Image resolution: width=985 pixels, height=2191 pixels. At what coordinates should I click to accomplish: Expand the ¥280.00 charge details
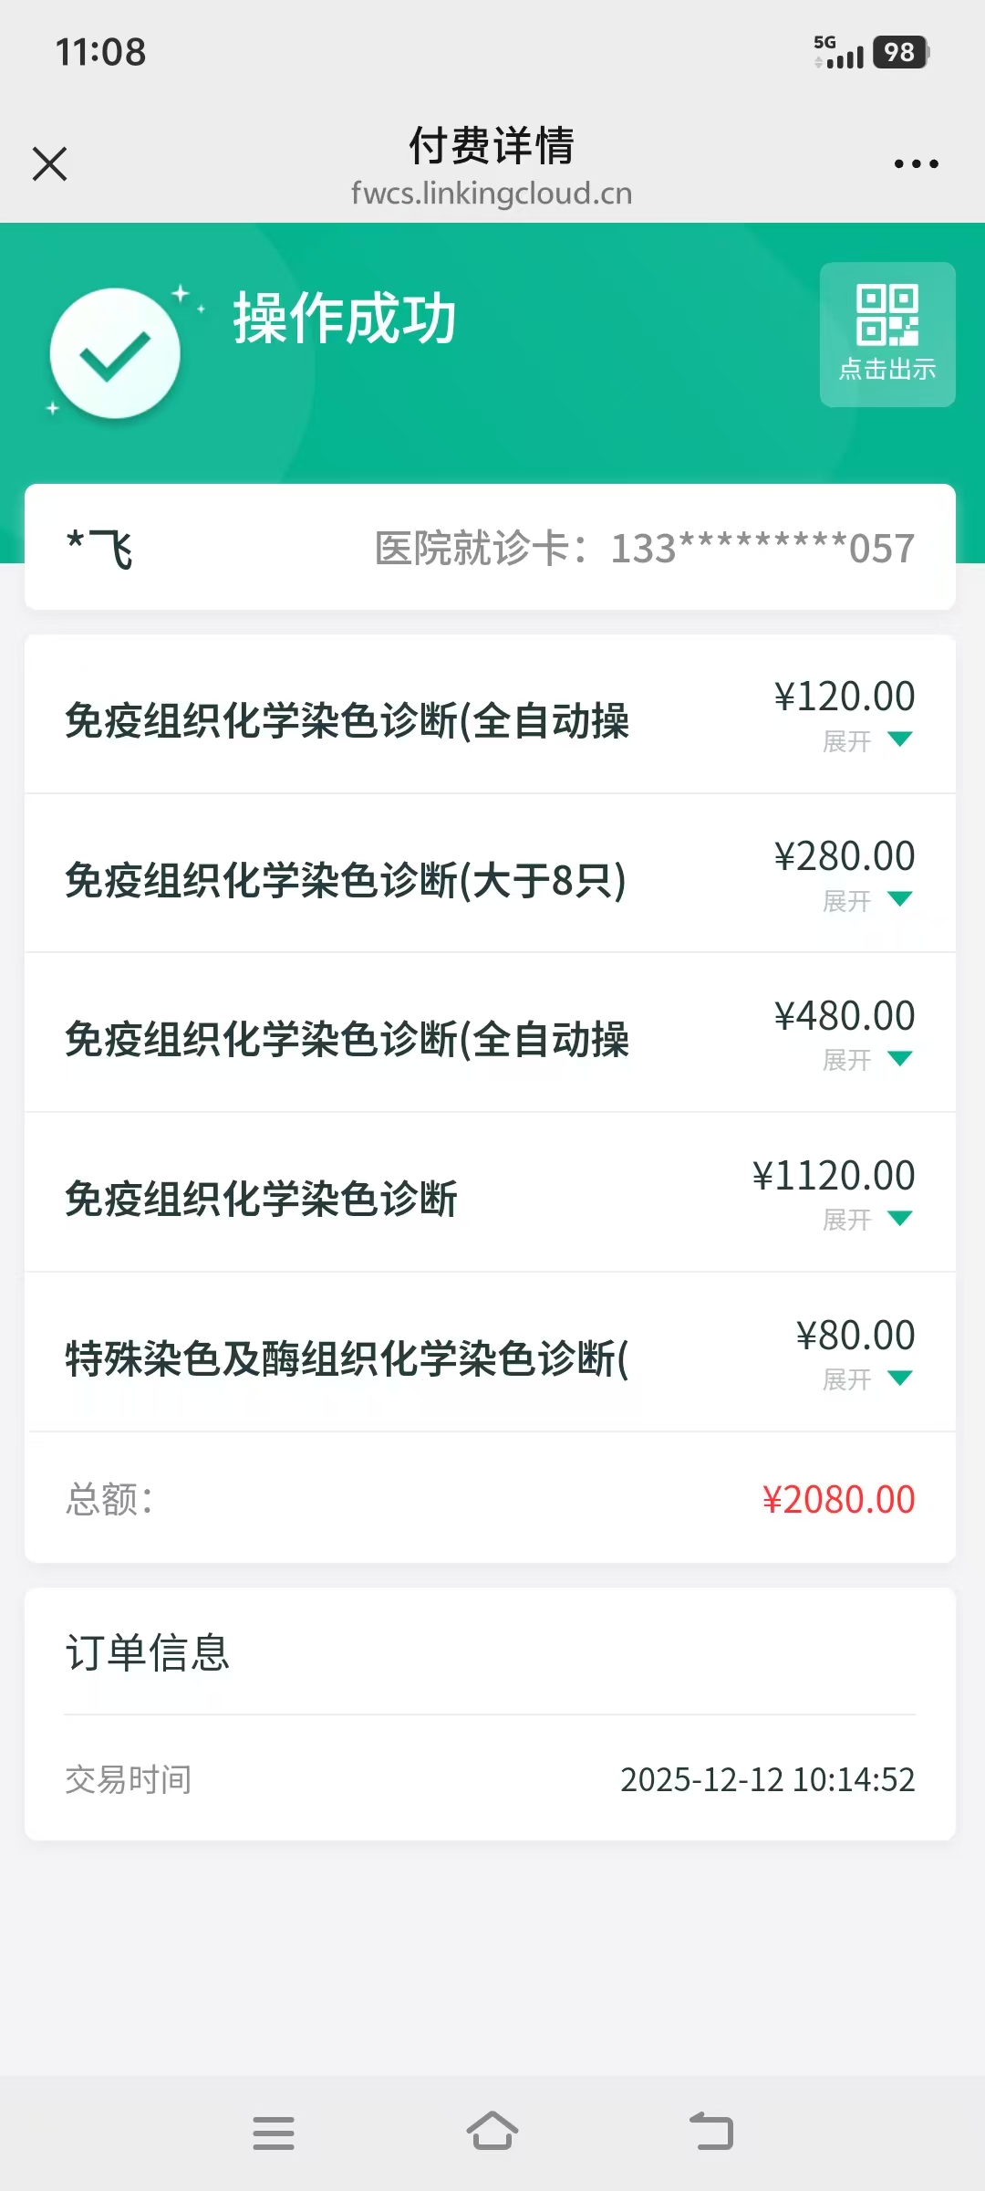coord(866,900)
